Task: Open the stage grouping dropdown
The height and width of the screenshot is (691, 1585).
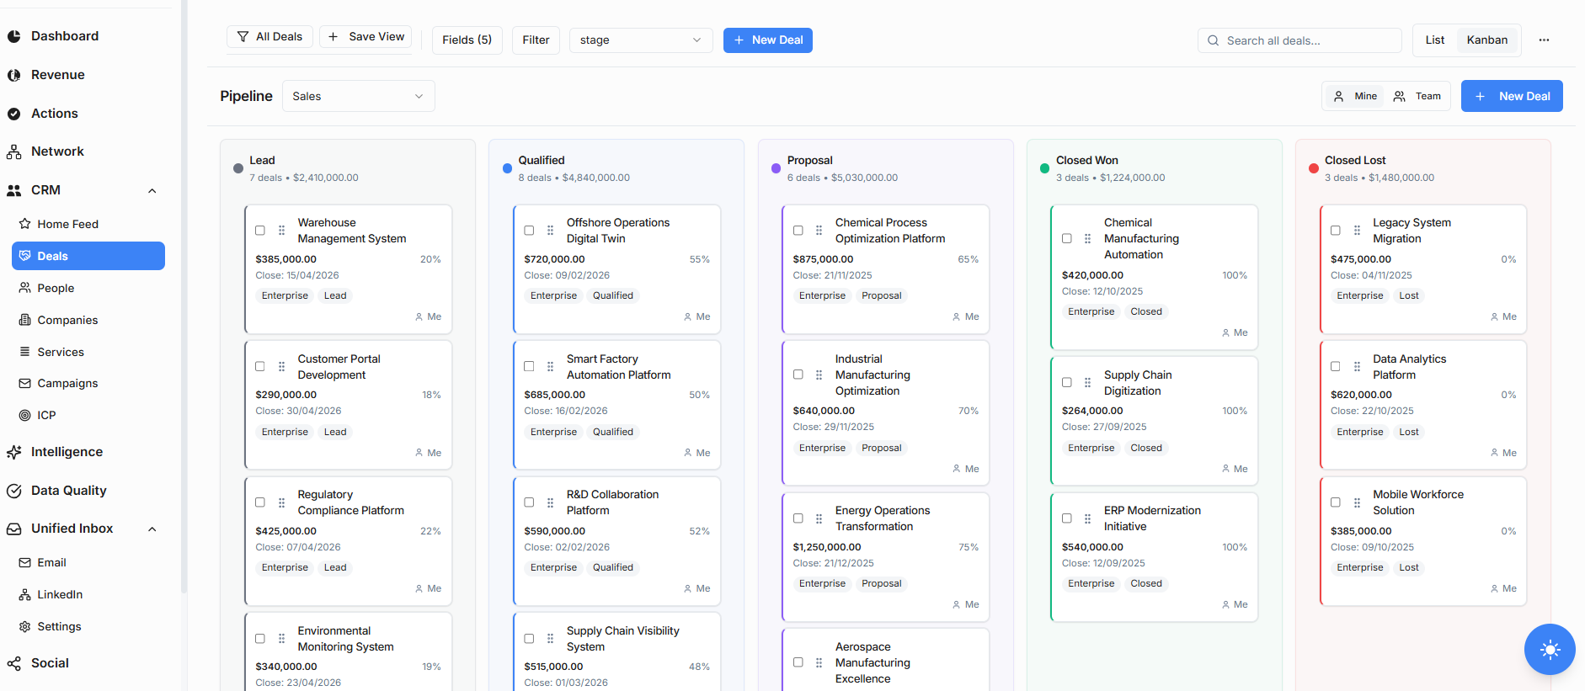Action: pyautogui.click(x=640, y=40)
